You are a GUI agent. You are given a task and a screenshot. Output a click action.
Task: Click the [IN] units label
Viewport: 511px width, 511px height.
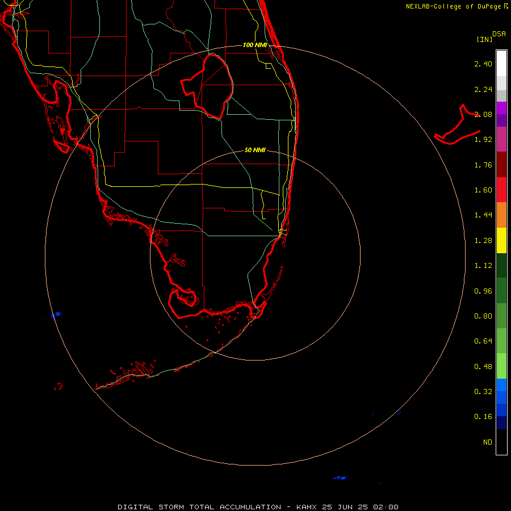[485, 39]
